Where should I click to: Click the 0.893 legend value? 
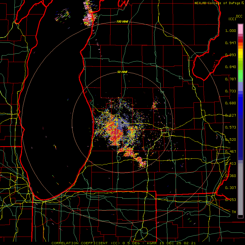(231, 55)
